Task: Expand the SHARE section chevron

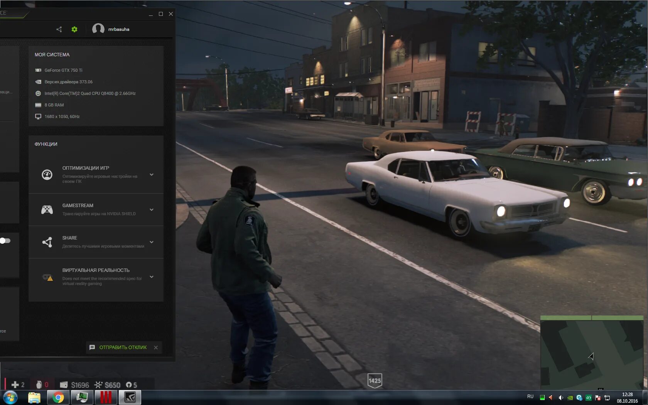Action: pyautogui.click(x=152, y=242)
